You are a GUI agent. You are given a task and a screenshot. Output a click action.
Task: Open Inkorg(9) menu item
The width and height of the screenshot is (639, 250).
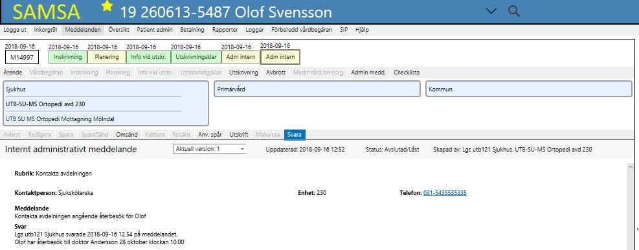coord(45,30)
